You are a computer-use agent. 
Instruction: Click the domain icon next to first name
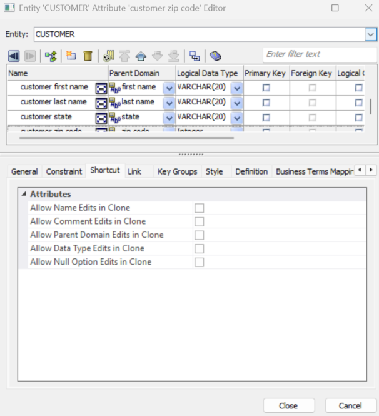[115, 88]
